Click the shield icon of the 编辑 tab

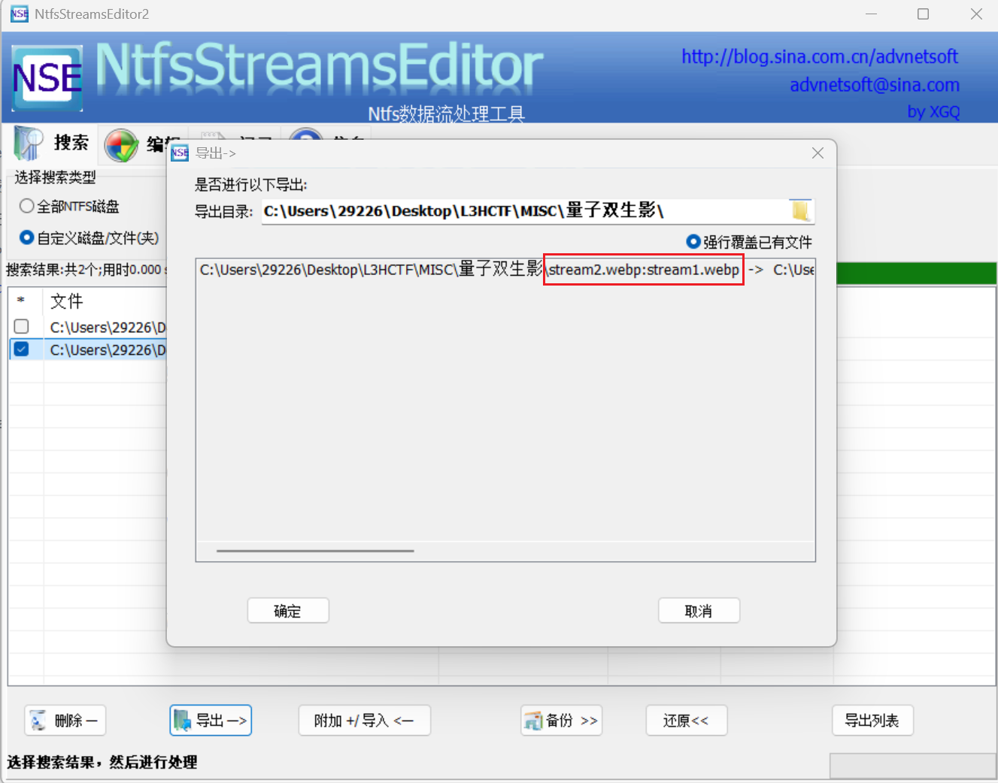click(x=121, y=145)
